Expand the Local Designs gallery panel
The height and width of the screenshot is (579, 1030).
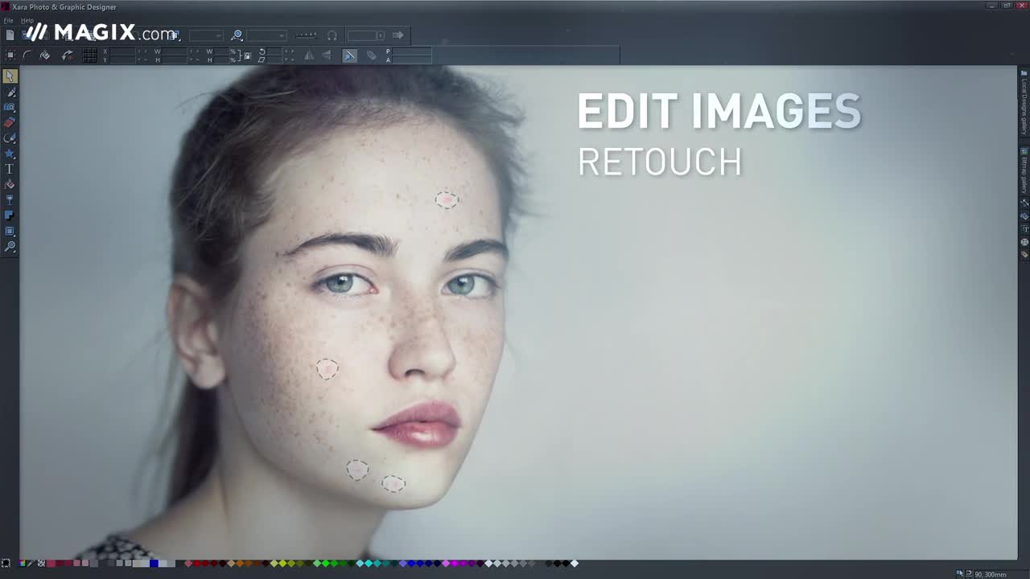1024,102
